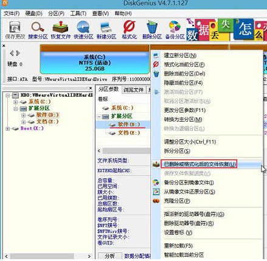Expand 系统(C:) node in left tree
Image resolution: width=267 pixels, height=261 pixels.
[x=16, y=102]
